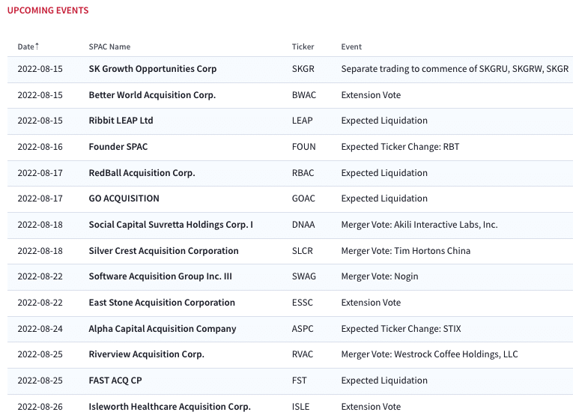Open Social Capital Suvretta Holdings Corp. I
This screenshot has width=573, height=418.
(171, 225)
